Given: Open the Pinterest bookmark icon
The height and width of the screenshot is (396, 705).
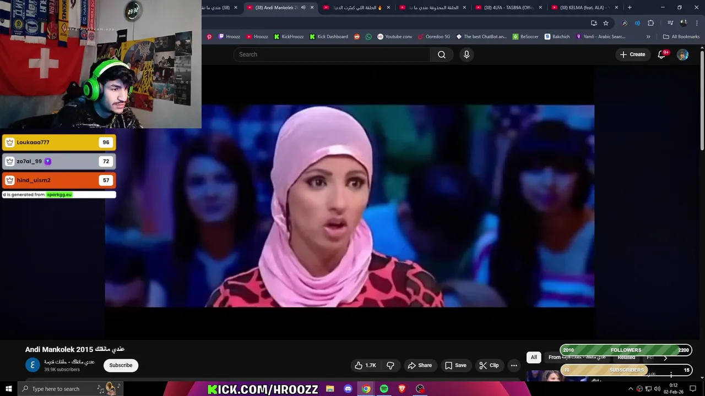Looking at the screenshot, I should pos(209,36).
